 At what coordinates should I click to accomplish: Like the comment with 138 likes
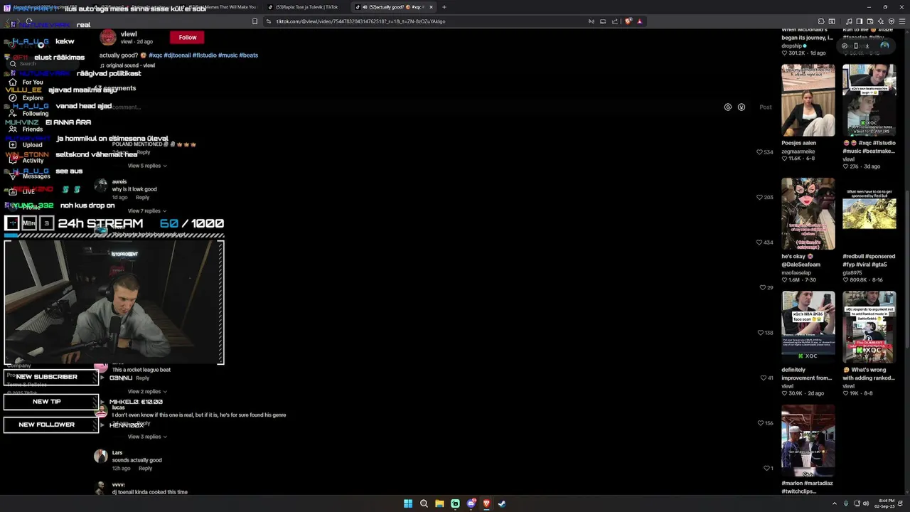[x=760, y=333]
